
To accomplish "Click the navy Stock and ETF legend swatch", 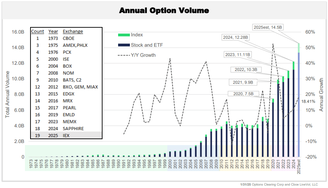I will (124, 45).
